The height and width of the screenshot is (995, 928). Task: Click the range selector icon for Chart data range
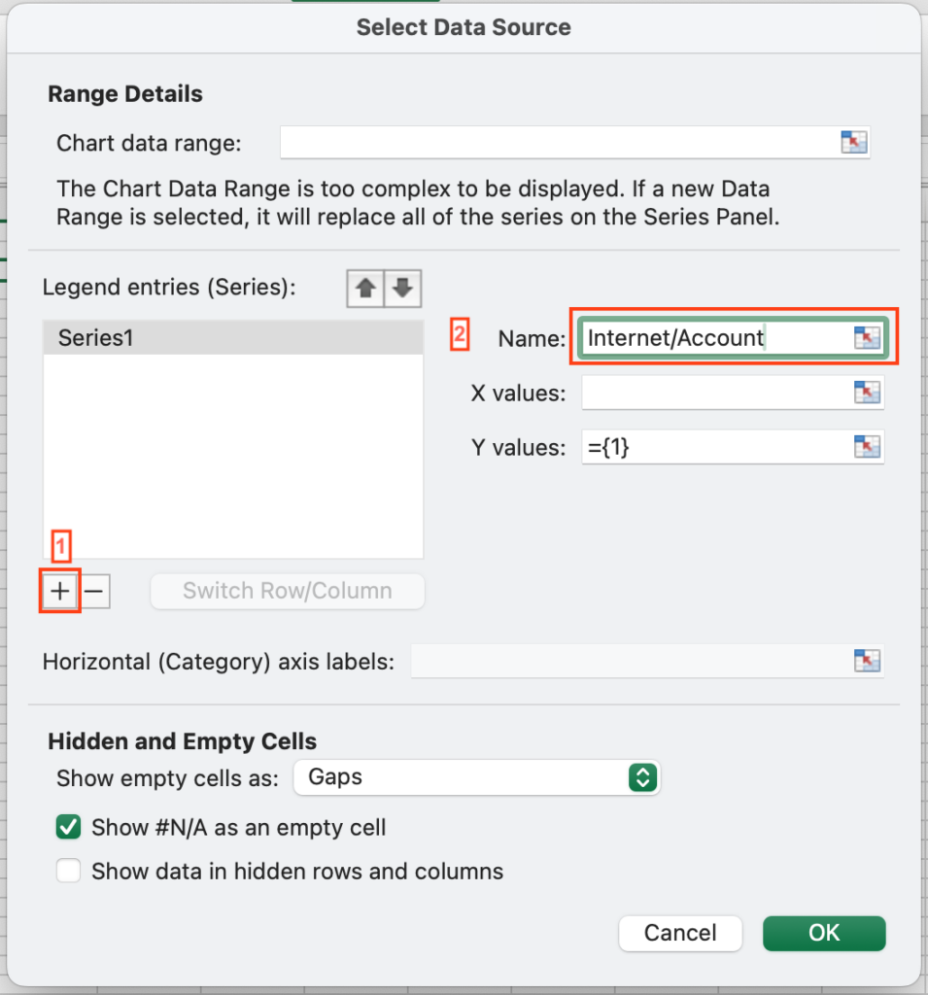click(854, 142)
